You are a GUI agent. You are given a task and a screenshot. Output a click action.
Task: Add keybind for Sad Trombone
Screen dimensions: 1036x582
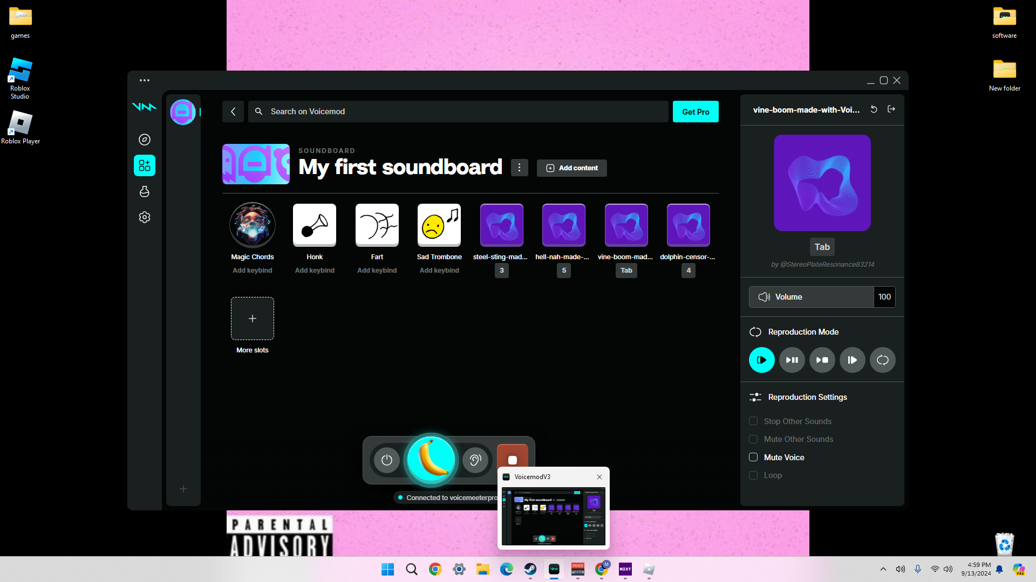point(439,271)
